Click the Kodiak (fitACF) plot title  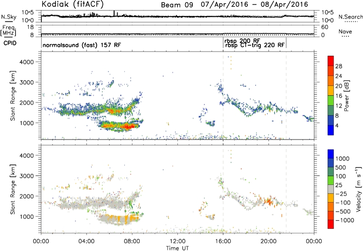73,4
